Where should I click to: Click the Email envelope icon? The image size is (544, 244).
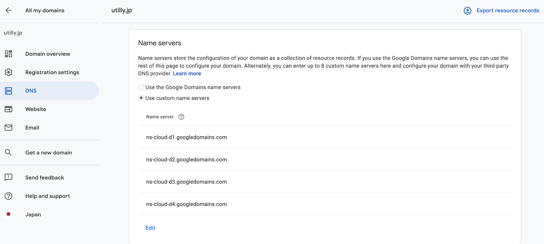(x=8, y=127)
